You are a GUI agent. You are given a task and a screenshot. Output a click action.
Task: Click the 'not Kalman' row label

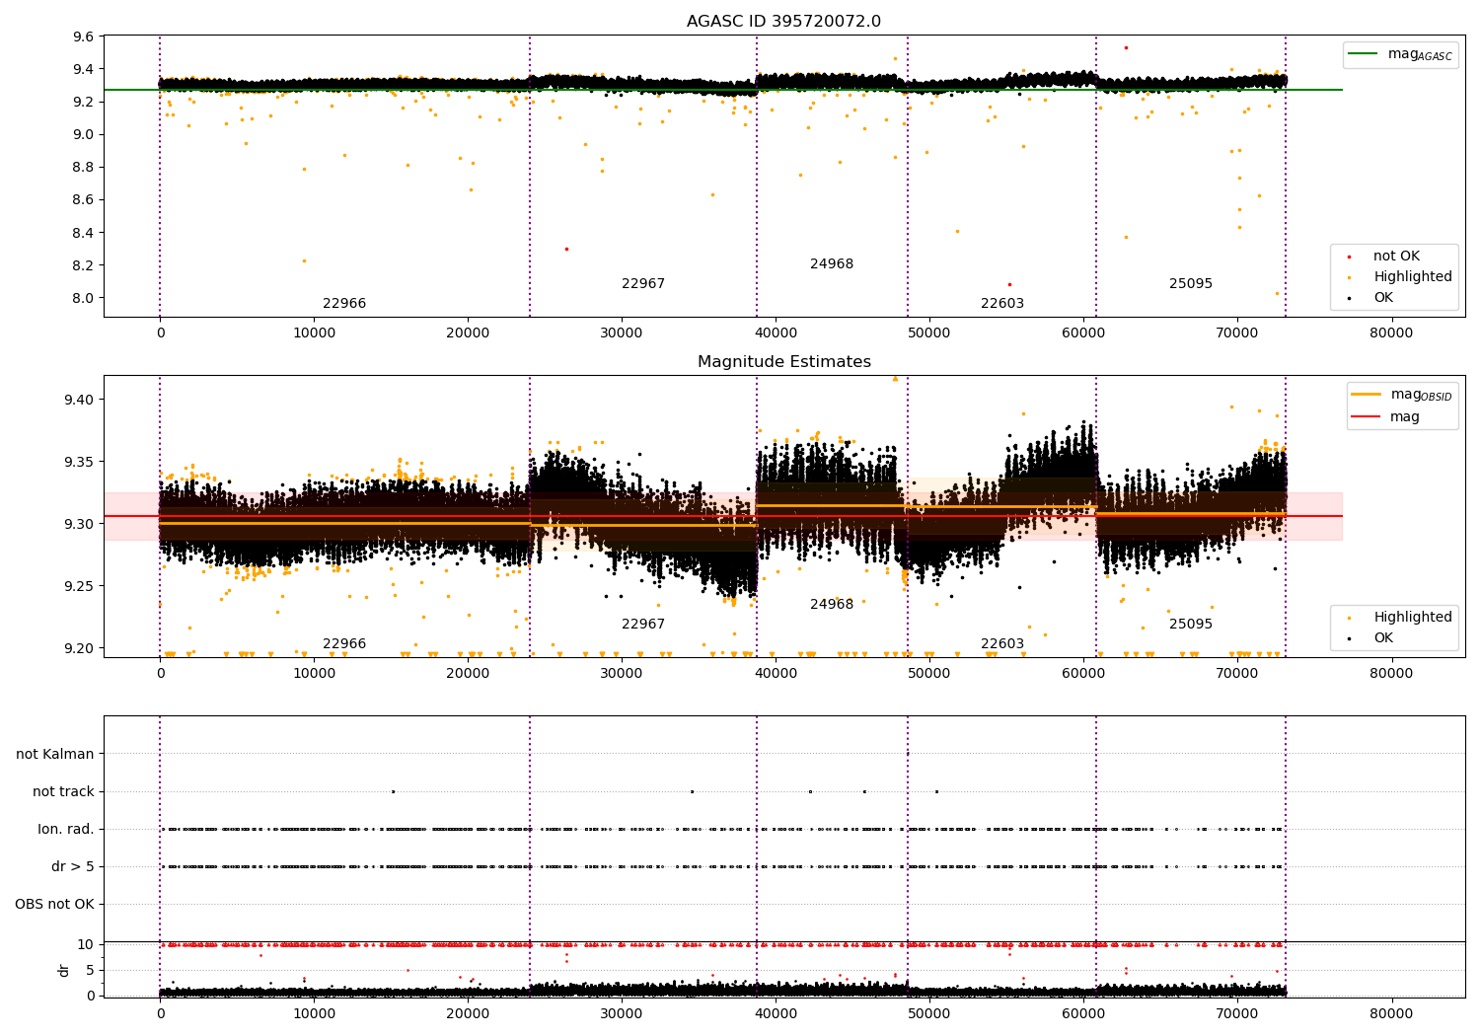click(55, 755)
